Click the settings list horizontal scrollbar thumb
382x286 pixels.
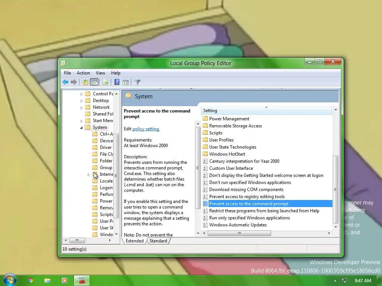239,233
